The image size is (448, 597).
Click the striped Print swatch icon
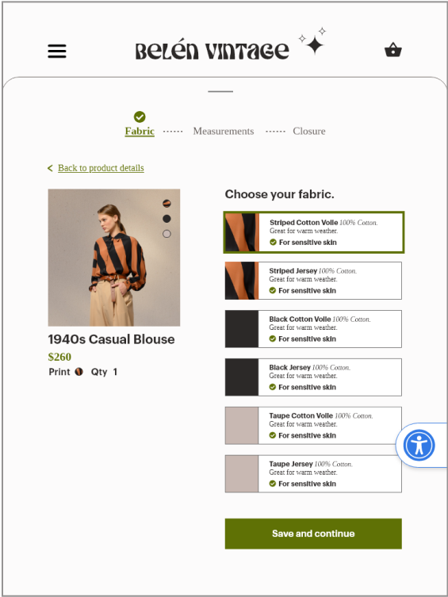78,372
